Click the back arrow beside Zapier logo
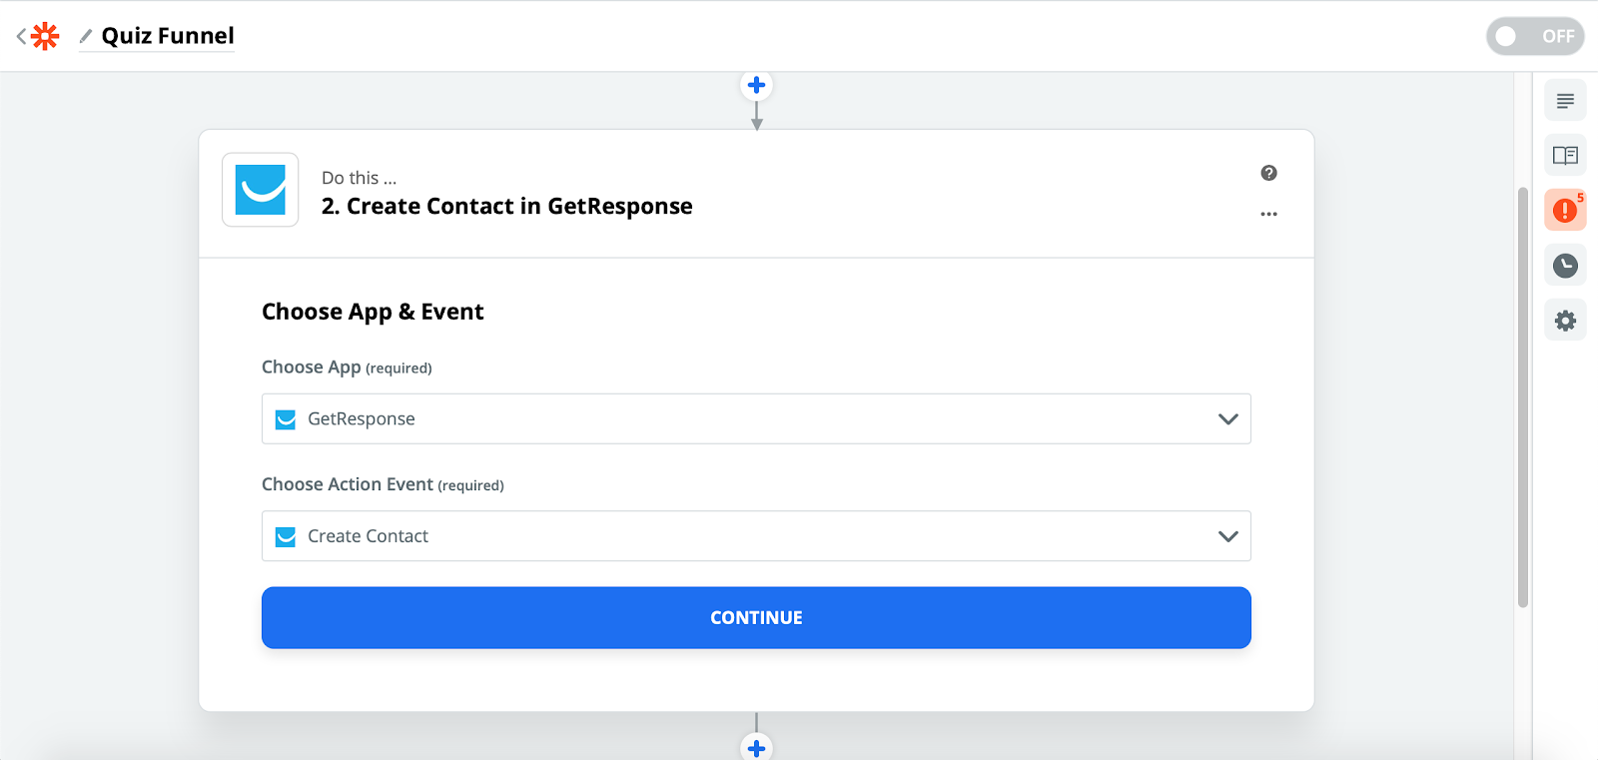 pyautogui.click(x=21, y=37)
